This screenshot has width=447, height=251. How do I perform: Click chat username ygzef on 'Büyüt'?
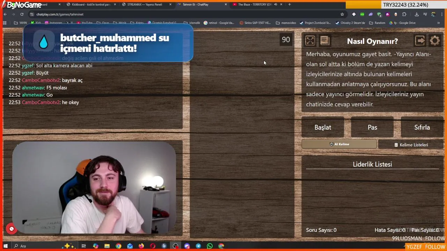(x=28, y=73)
